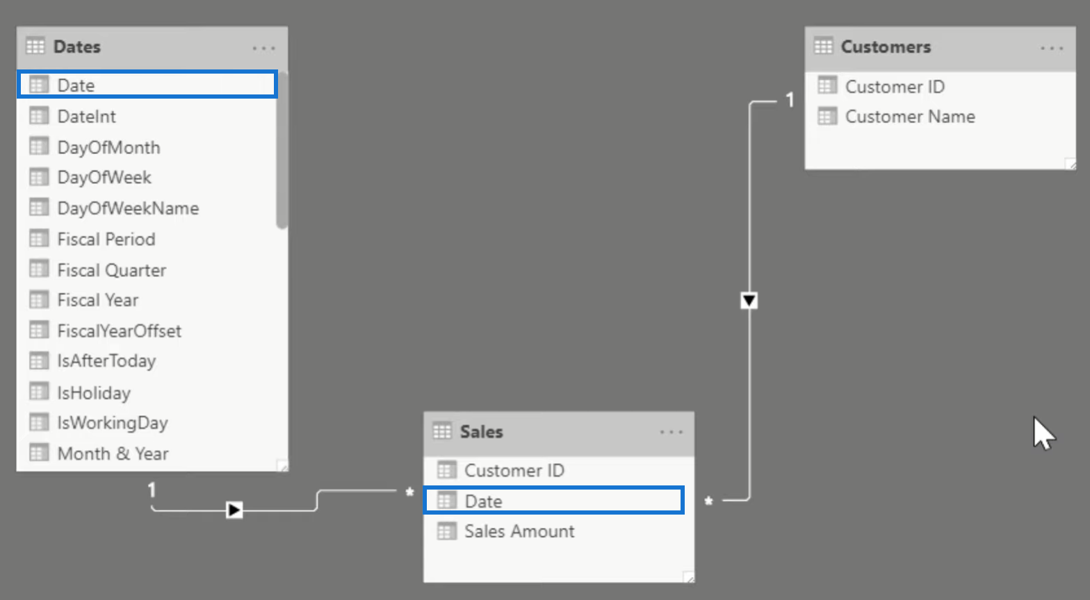Select Customer ID field in Customers table
The height and width of the screenshot is (600, 1090).
tap(940, 86)
